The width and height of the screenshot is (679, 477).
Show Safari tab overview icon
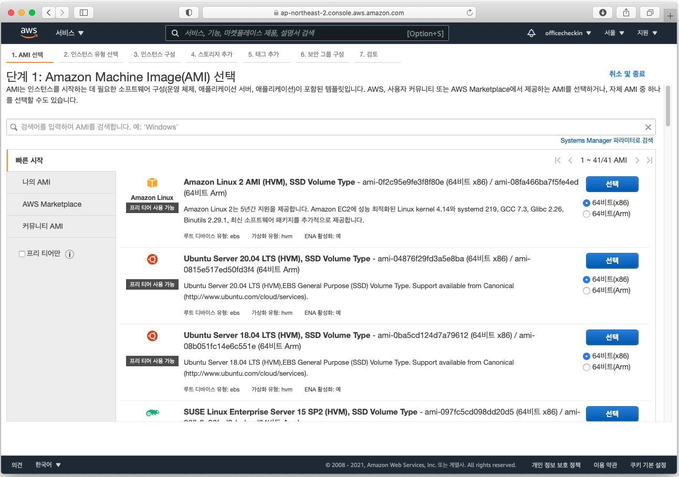[650, 13]
